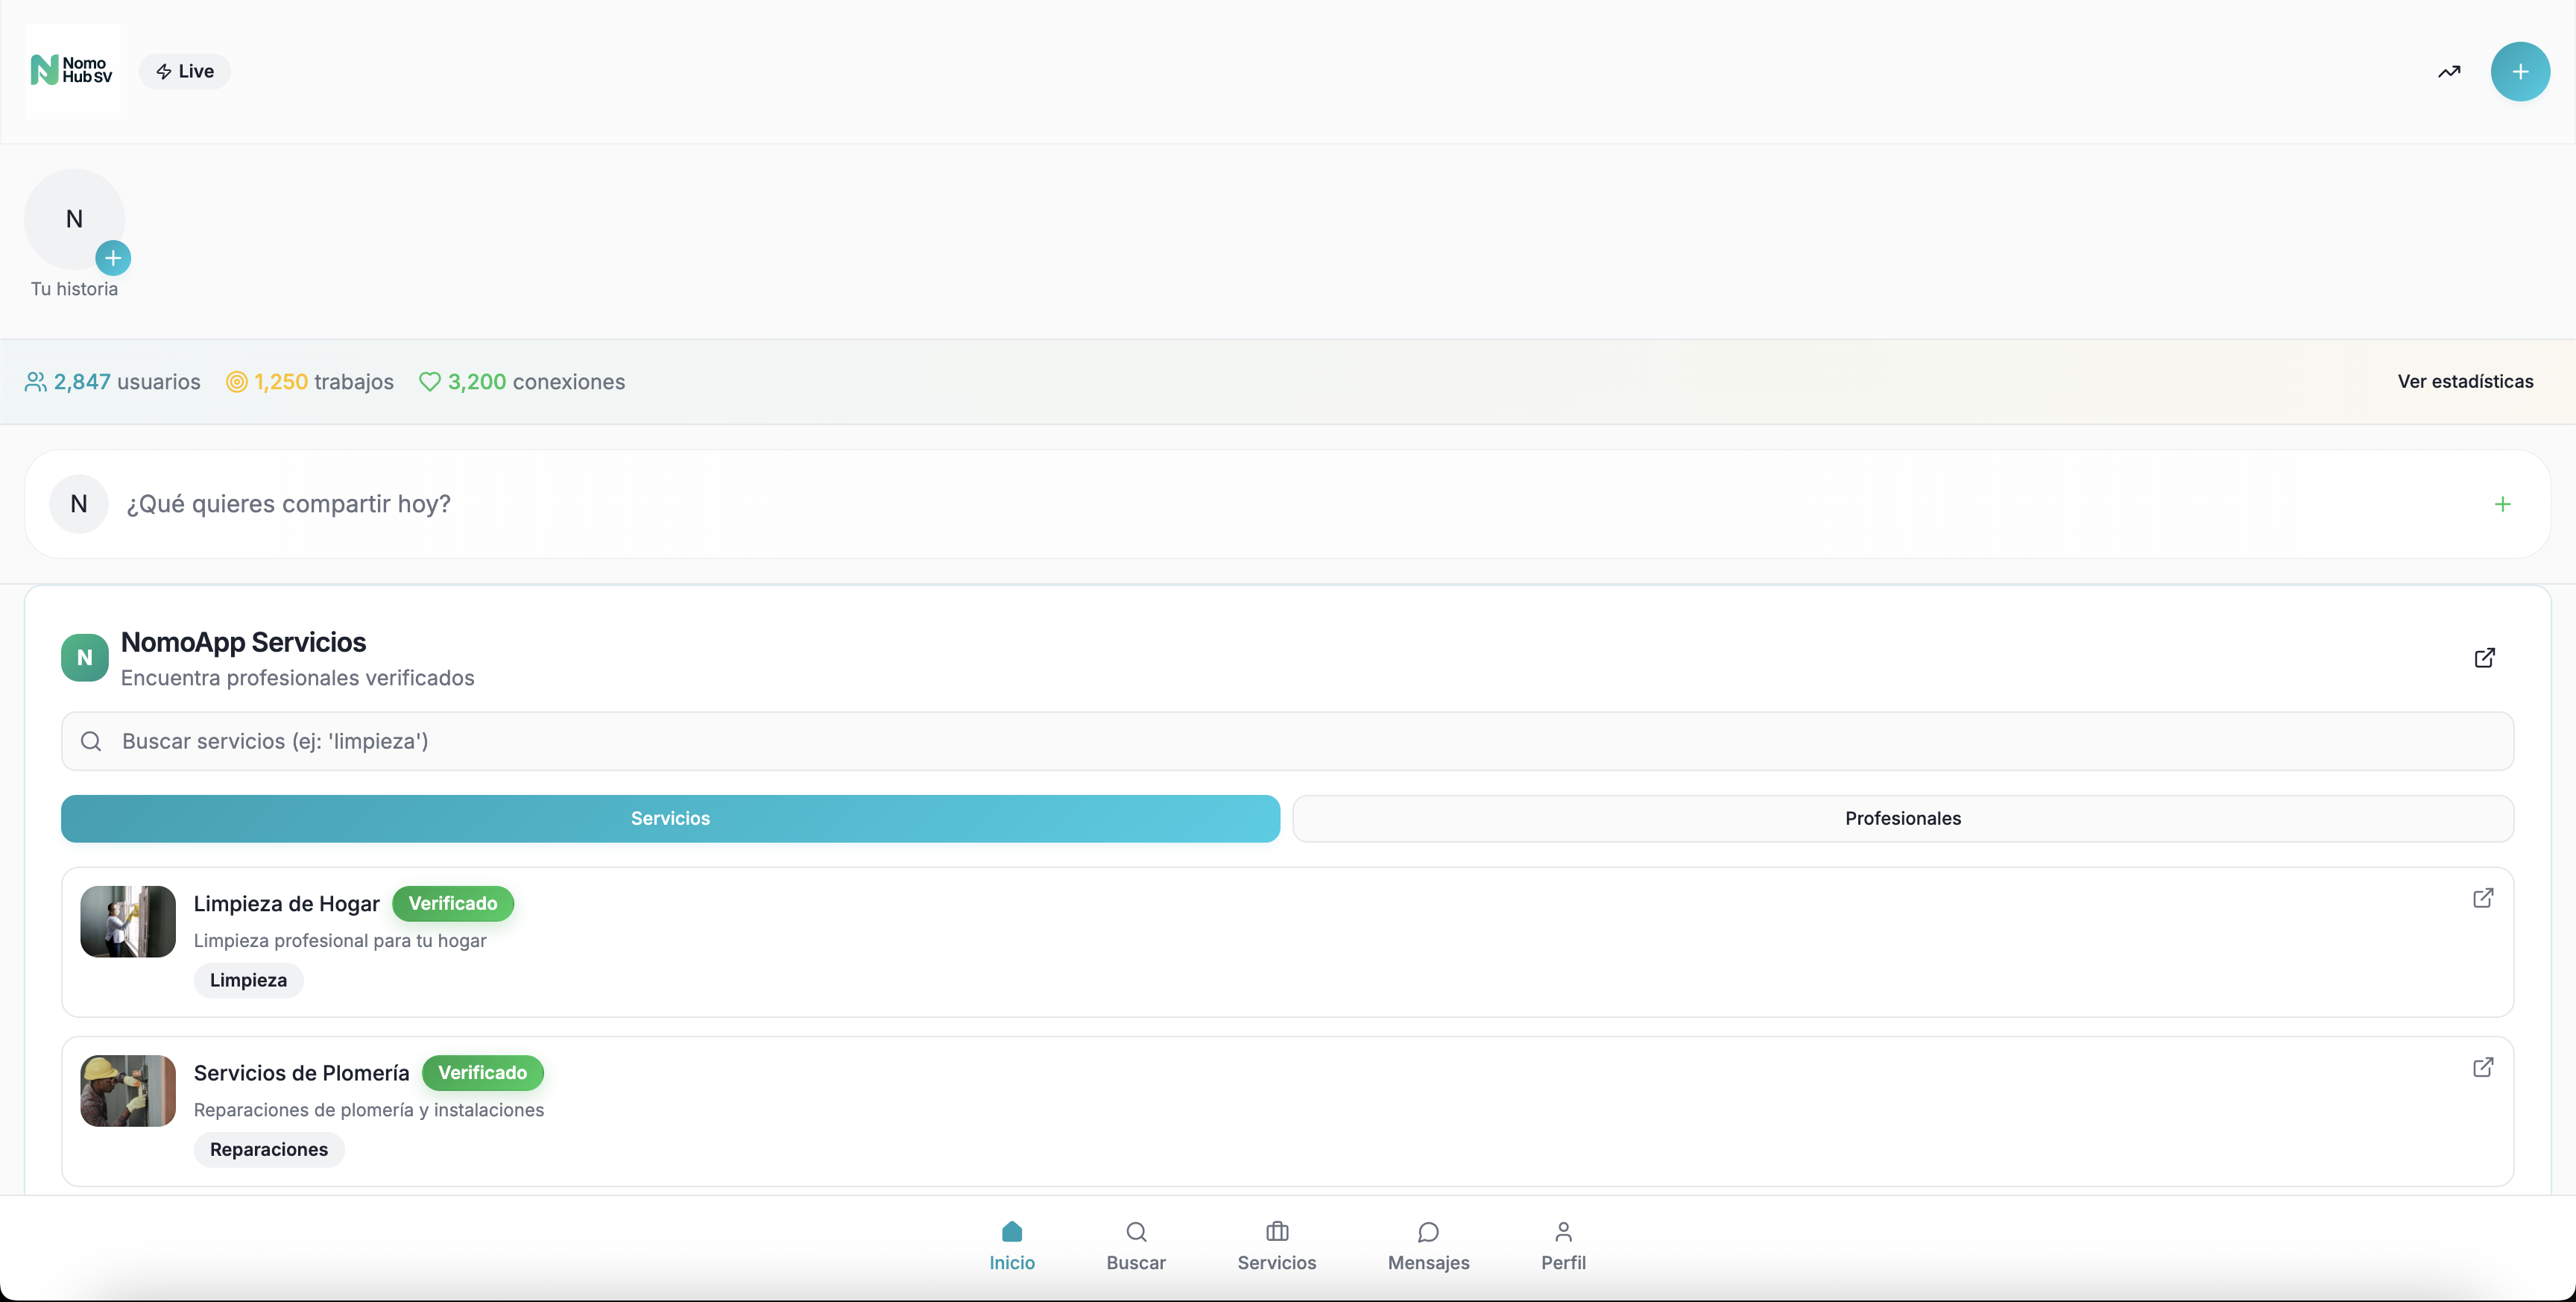This screenshot has height=1302, width=2576.
Task: Add a story with small plus badge
Action: tap(113, 258)
